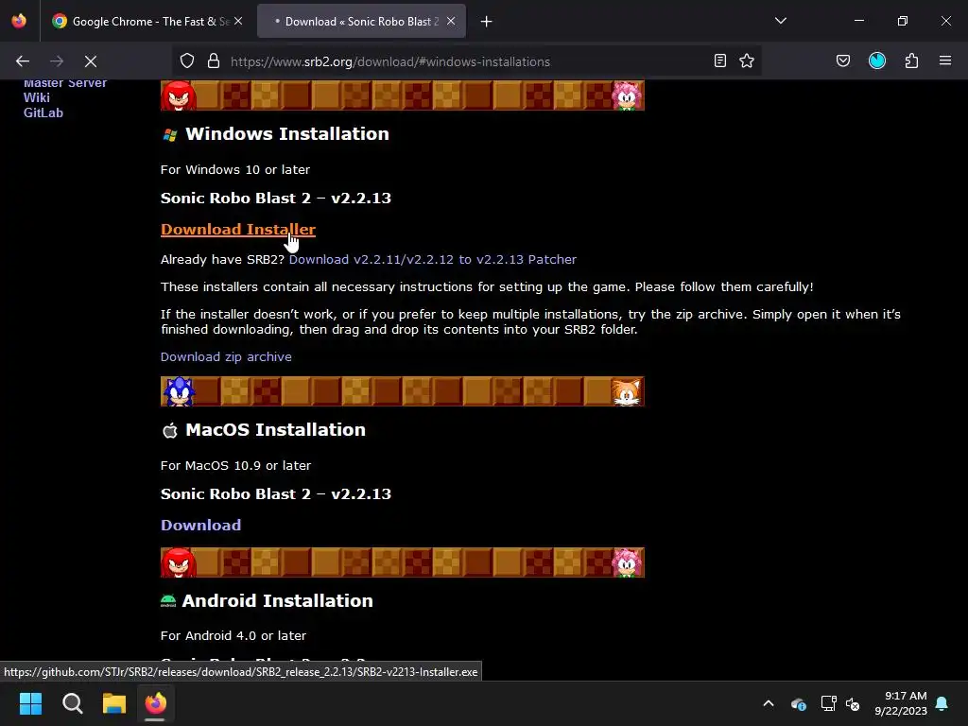The height and width of the screenshot is (726, 968).
Task: Open File Explorer from the taskbar
Action: (x=114, y=703)
